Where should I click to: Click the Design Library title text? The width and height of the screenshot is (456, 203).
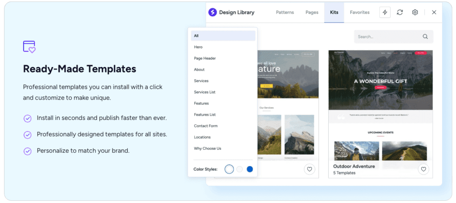(x=237, y=12)
